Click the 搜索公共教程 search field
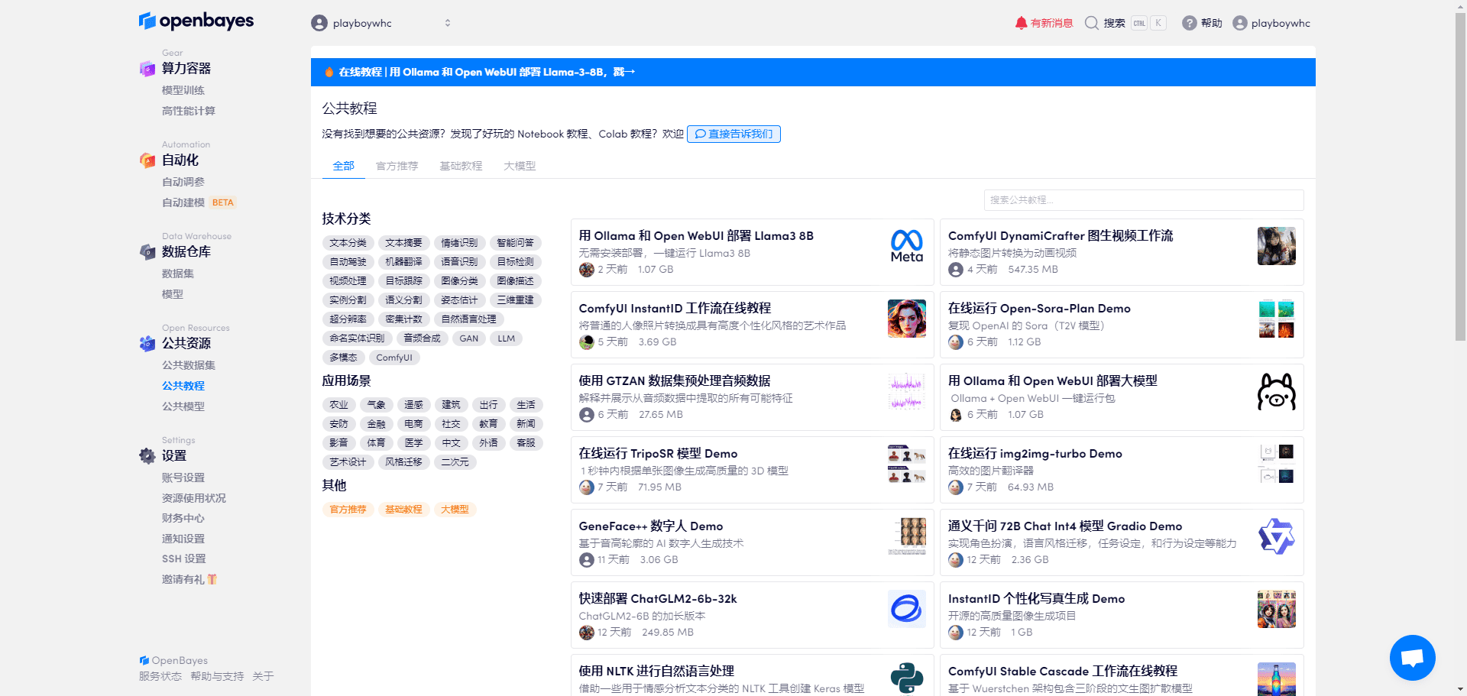The image size is (1467, 696). (1143, 200)
